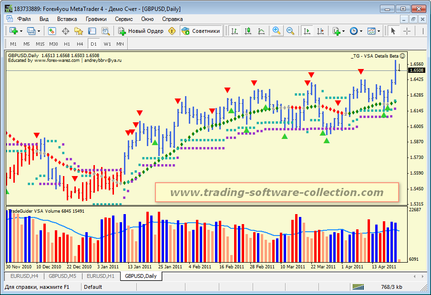431x295 pixels.
Task: Toggle Советники auto-trading button
Action: 201,31
